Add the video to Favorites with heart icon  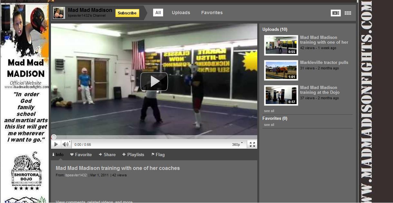81,154
